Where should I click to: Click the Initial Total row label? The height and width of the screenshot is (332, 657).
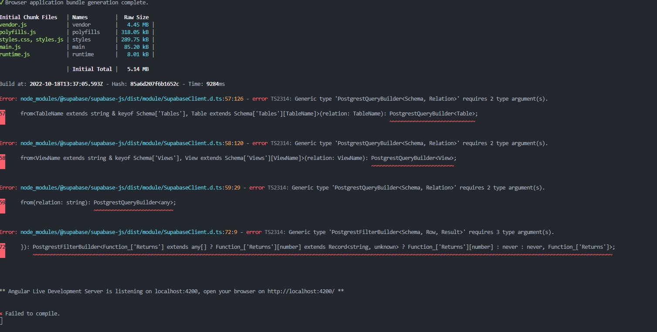(x=92, y=69)
